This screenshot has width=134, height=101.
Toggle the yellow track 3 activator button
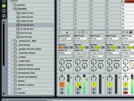pos(94,84)
